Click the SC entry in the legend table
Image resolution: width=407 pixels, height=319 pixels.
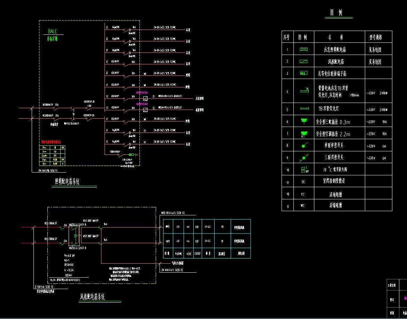(303, 182)
